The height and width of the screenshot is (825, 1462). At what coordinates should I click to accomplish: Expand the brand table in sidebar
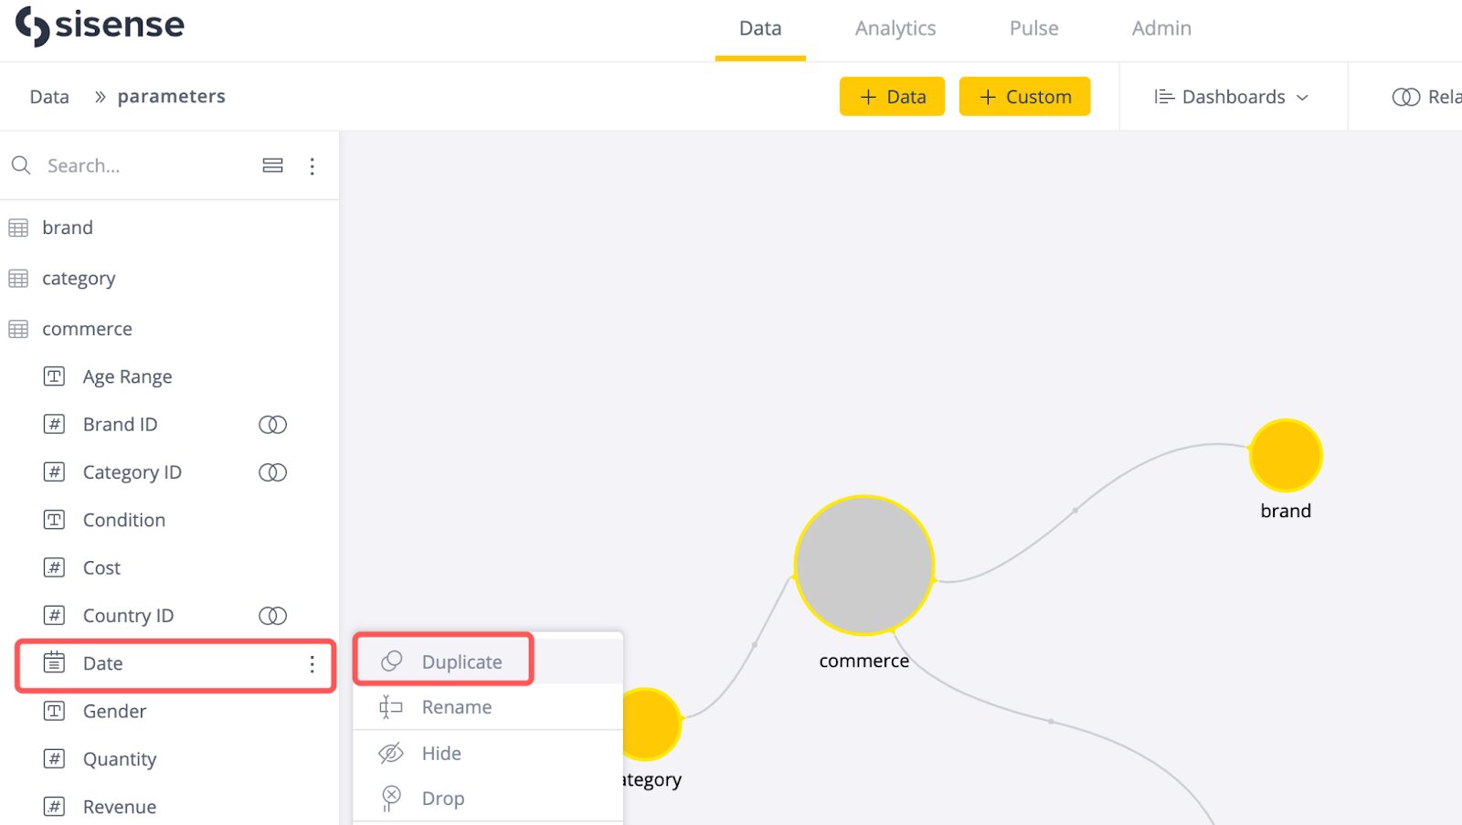[68, 227]
